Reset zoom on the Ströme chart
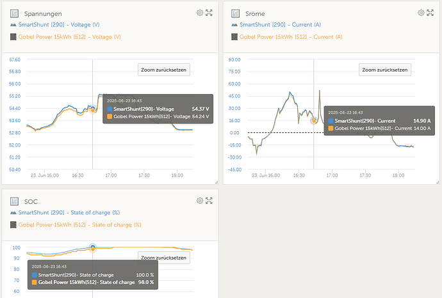This screenshot has width=442, height=298. (385, 70)
